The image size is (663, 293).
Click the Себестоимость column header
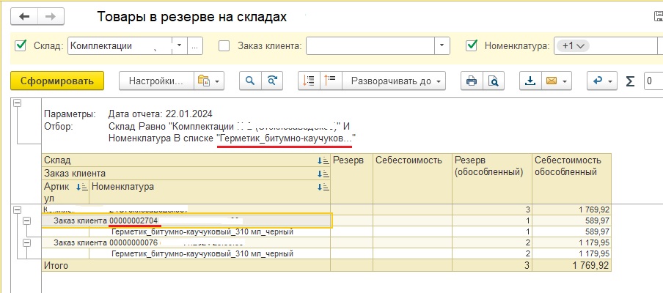[412, 179]
